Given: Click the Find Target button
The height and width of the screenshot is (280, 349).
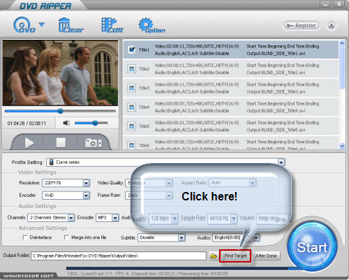Looking at the screenshot, I should point(235,256).
